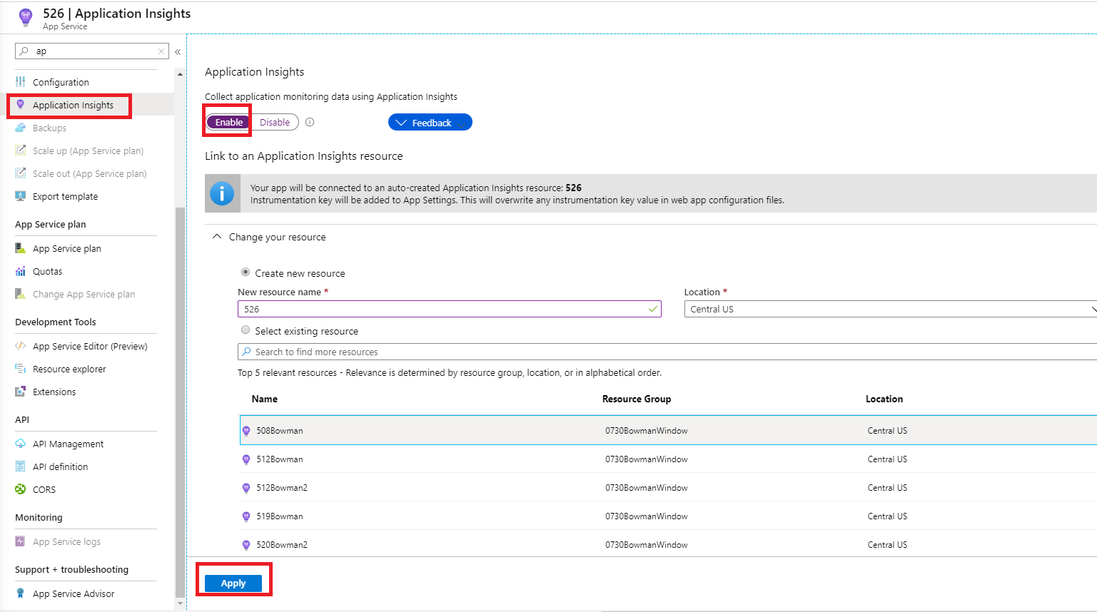Select the Select existing resource option
Viewport: 1097px width, 612px height.
pos(245,330)
